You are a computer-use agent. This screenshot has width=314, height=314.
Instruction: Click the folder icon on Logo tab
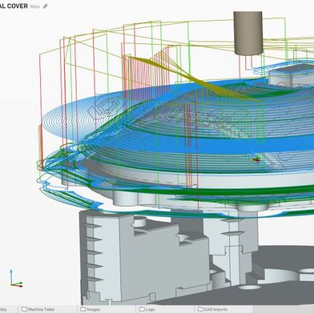point(142,309)
